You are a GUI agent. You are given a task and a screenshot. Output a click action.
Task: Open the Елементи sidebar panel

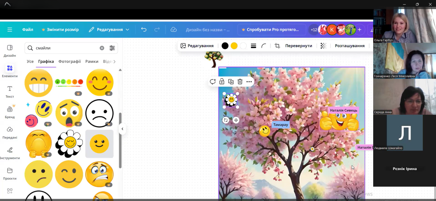point(10,71)
